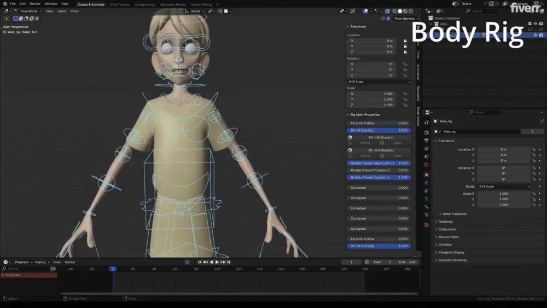547x308 pixels.
Task: Hide the Alex collection in viewport
Action: click(x=536, y=24)
